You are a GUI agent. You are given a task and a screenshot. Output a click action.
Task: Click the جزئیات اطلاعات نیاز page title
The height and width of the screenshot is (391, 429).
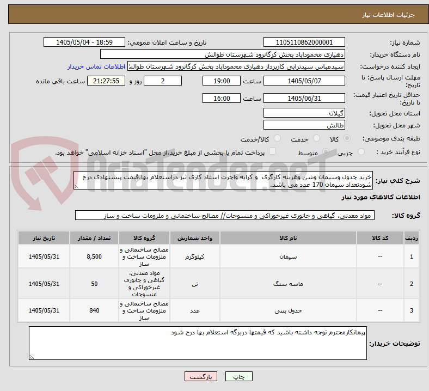click(388, 15)
